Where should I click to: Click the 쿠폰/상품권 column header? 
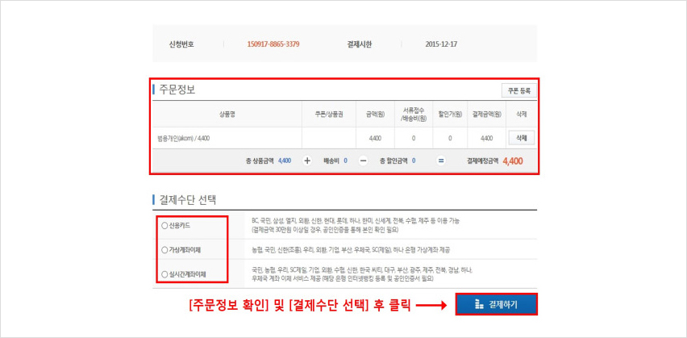(329, 114)
